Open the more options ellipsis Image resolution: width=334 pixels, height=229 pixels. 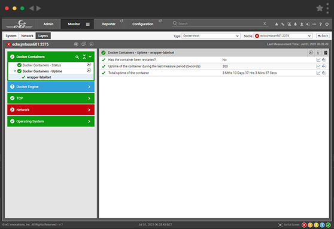coord(314,24)
